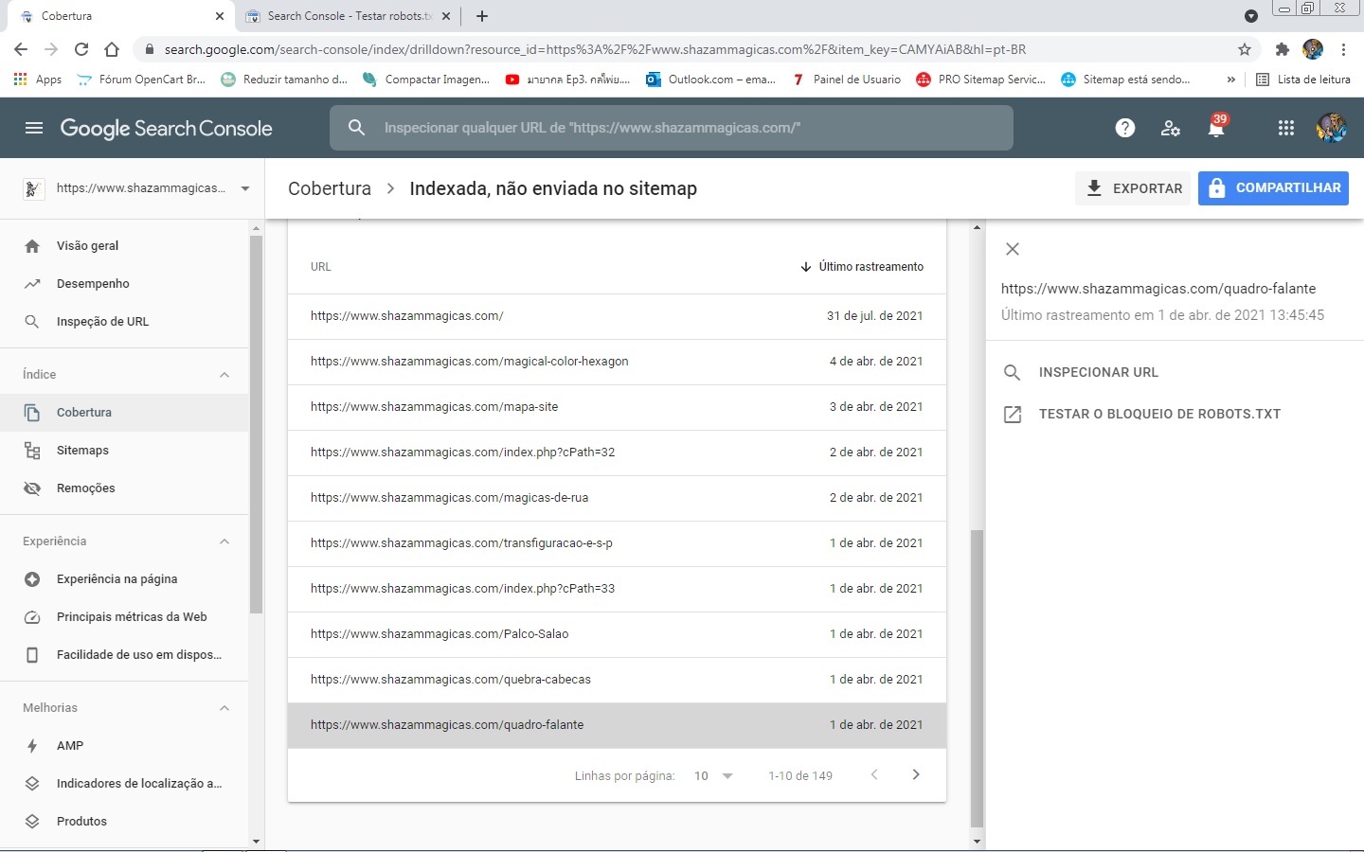Click the EXPORTAR button

point(1133,188)
